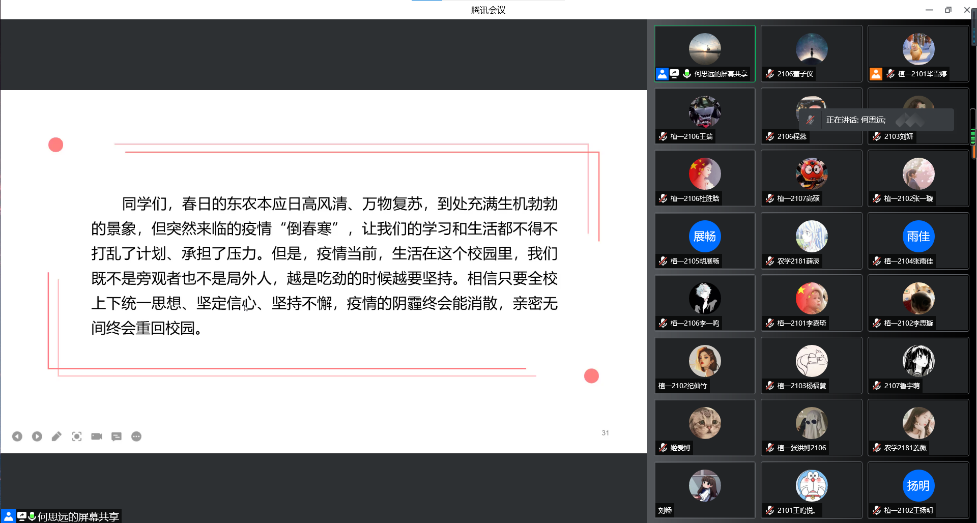
Task: Click the blue host icon on 何思远's tile
Action: (x=662, y=74)
